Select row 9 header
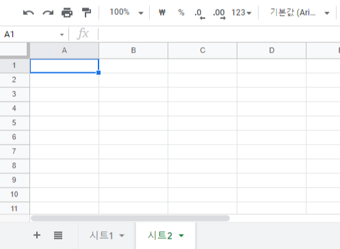The height and width of the screenshot is (249, 340). coord(14,180)
